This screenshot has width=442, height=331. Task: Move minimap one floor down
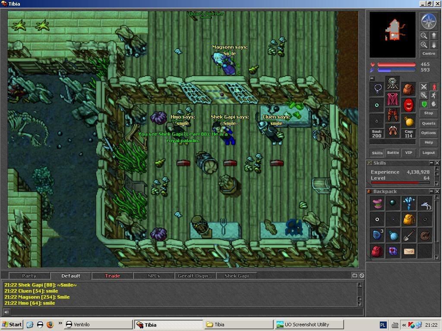(433, 45)
